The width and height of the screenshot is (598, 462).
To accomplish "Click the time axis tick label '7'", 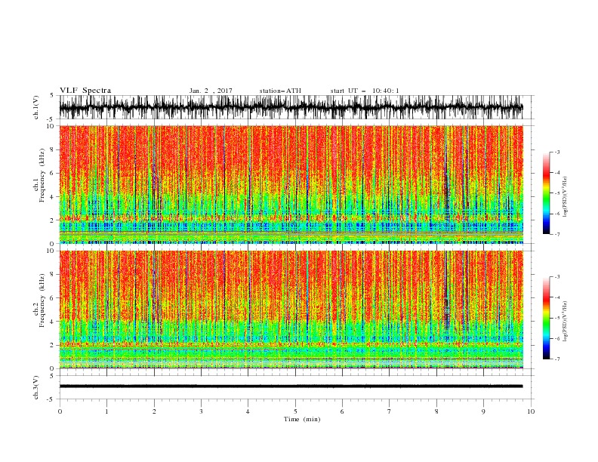I will pos(390,411).
